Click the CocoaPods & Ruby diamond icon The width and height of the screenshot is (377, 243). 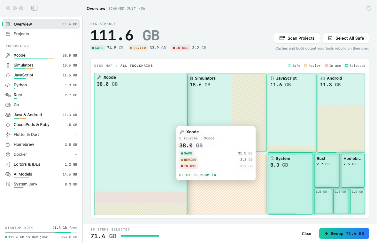click(8, 125)
